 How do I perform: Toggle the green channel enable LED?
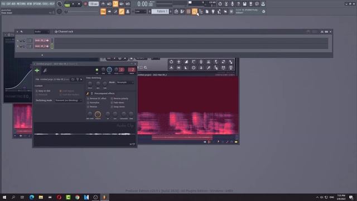click(97, 70)
